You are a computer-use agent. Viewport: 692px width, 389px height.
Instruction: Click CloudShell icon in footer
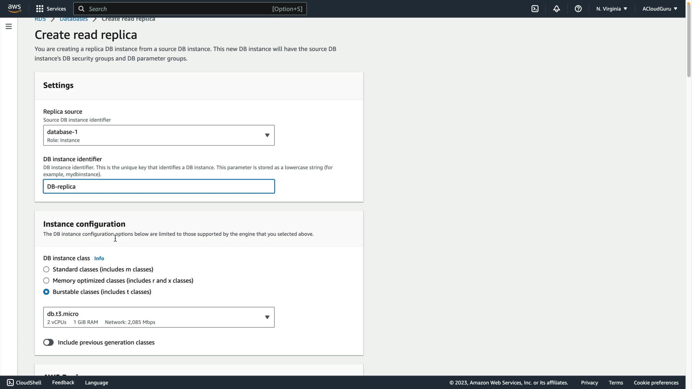(x=10, y=383)
